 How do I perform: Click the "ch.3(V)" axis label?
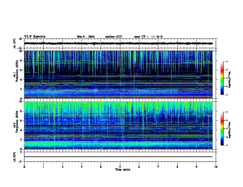tap(14, 157)
